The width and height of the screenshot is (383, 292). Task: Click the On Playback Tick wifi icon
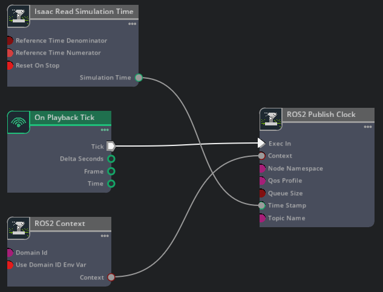point(19,122)
